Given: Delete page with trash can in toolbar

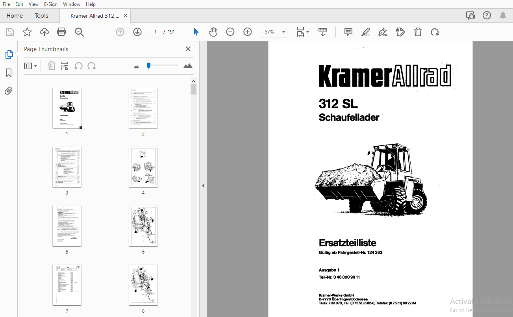Looking at the screenshot, I should coord(418,32).
